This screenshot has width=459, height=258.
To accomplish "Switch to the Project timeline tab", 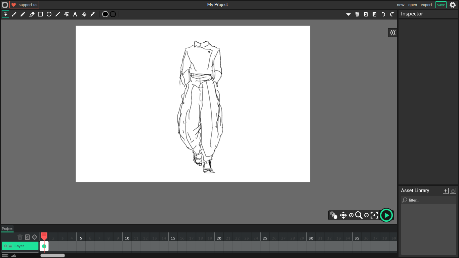I will (7, 229).
